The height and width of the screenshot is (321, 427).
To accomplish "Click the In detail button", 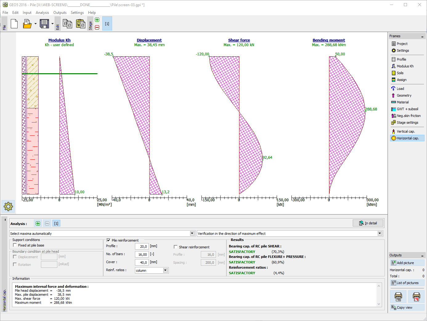I will coord(368,223).
